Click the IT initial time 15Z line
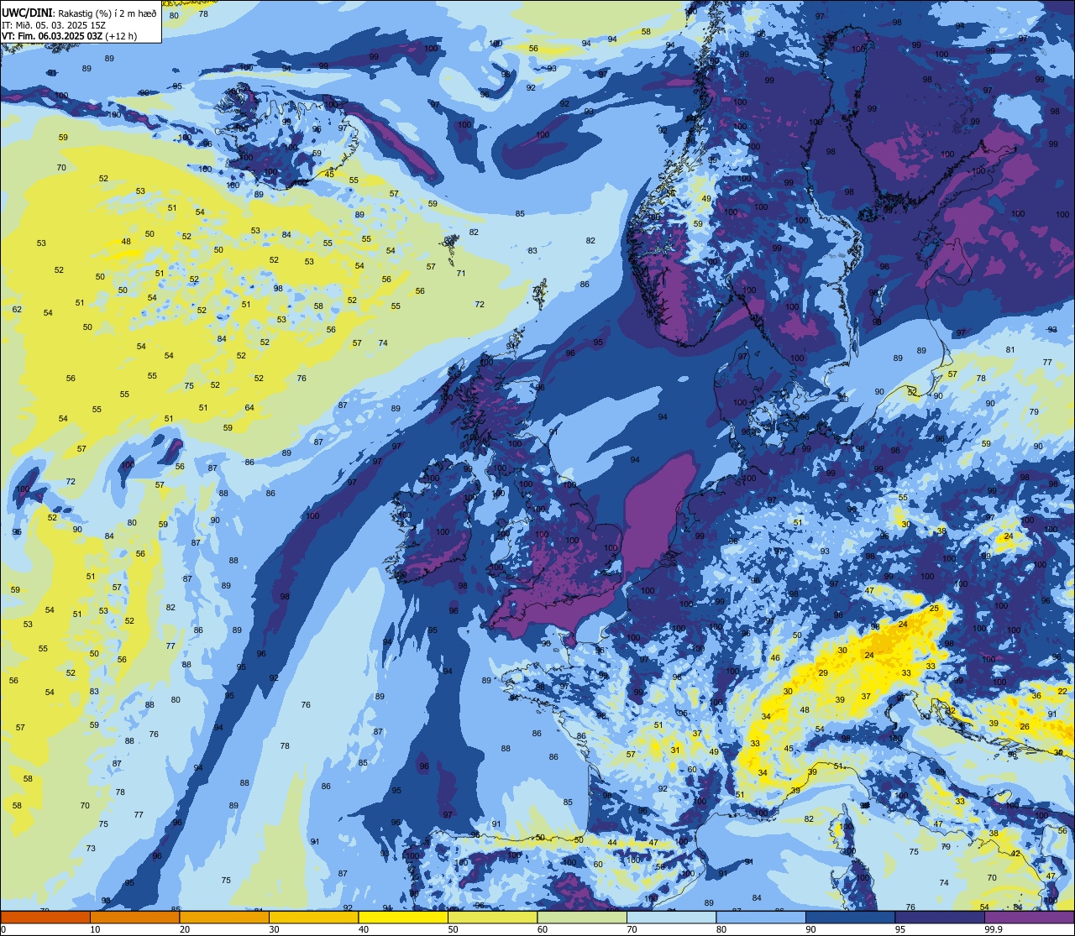1075x936 pixels. (54, 25)
